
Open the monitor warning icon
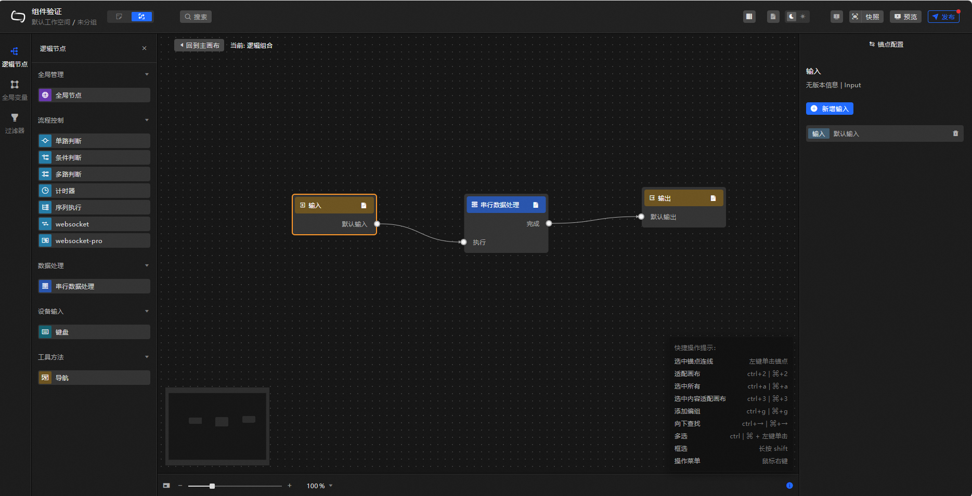[836, 17]
